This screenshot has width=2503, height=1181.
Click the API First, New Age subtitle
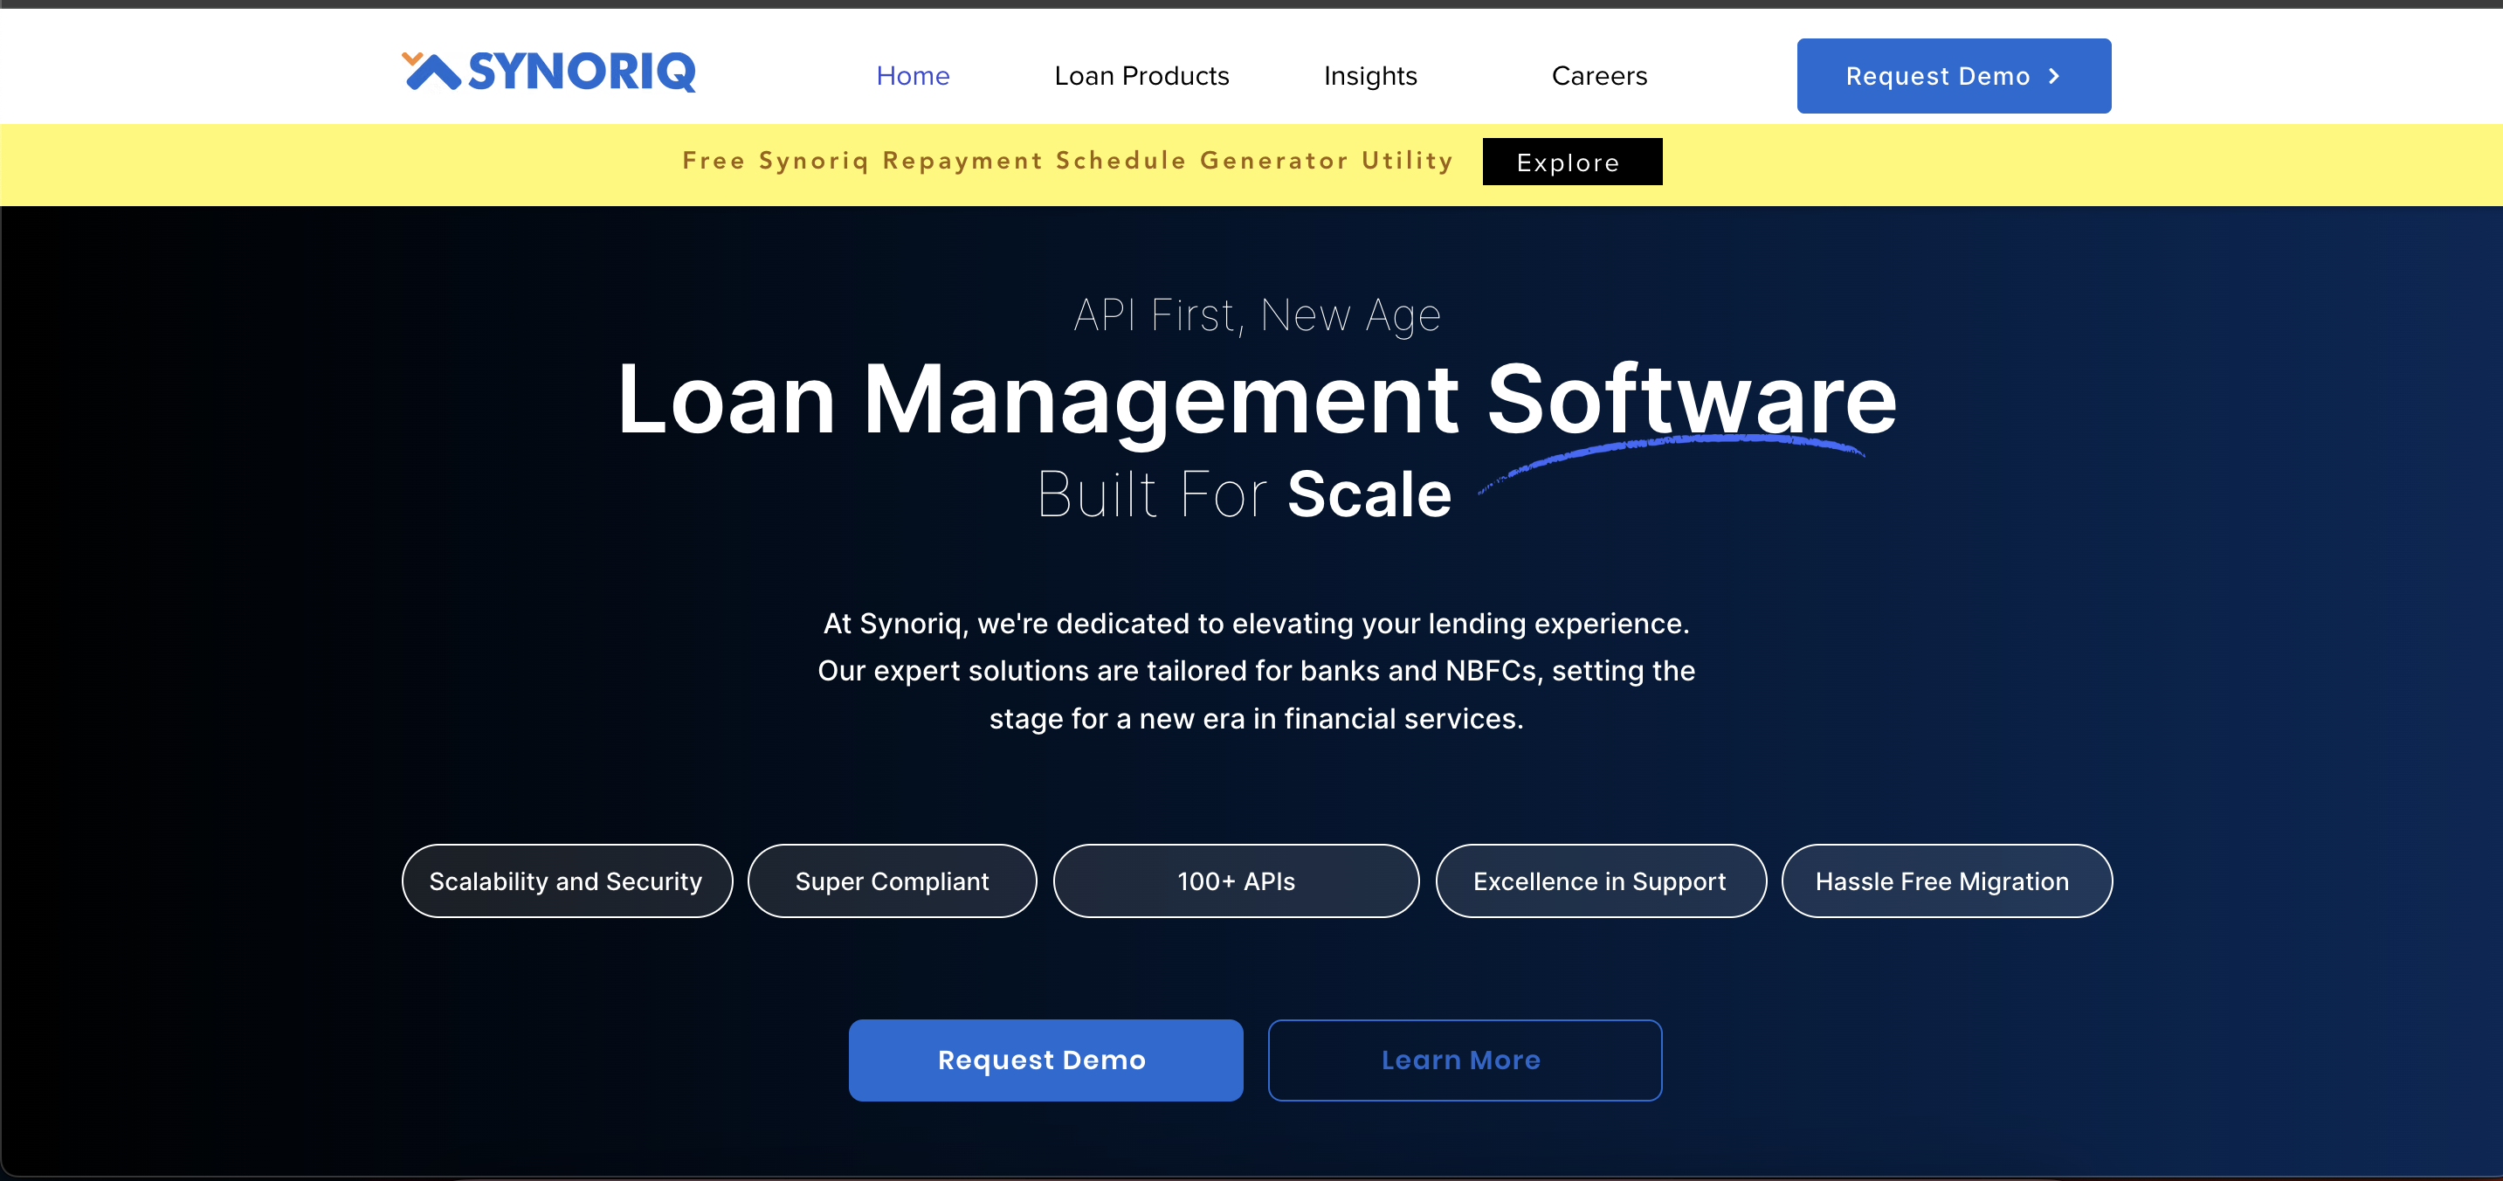1255,315
